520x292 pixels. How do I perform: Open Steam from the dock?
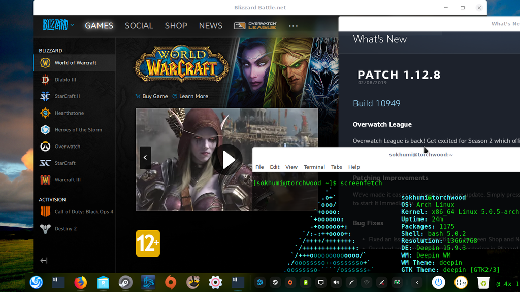coord(125,282)
